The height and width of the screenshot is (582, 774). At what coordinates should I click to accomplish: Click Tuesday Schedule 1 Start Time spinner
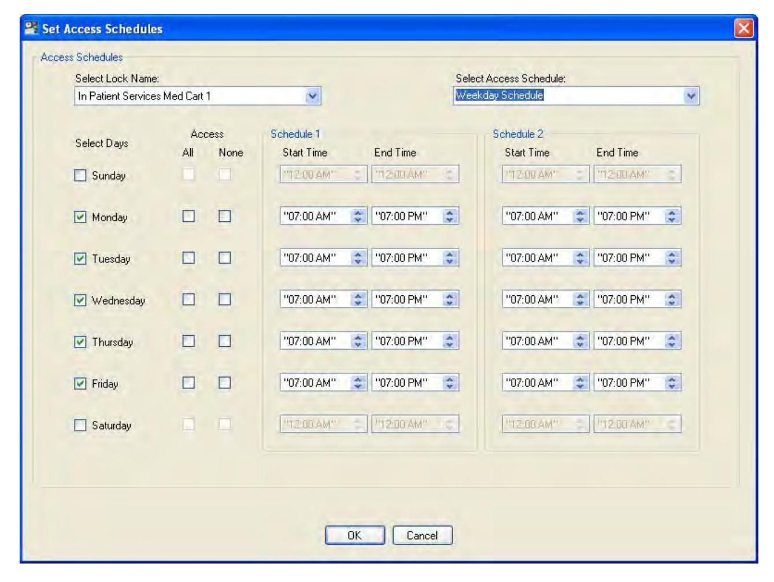coord(358,258)
